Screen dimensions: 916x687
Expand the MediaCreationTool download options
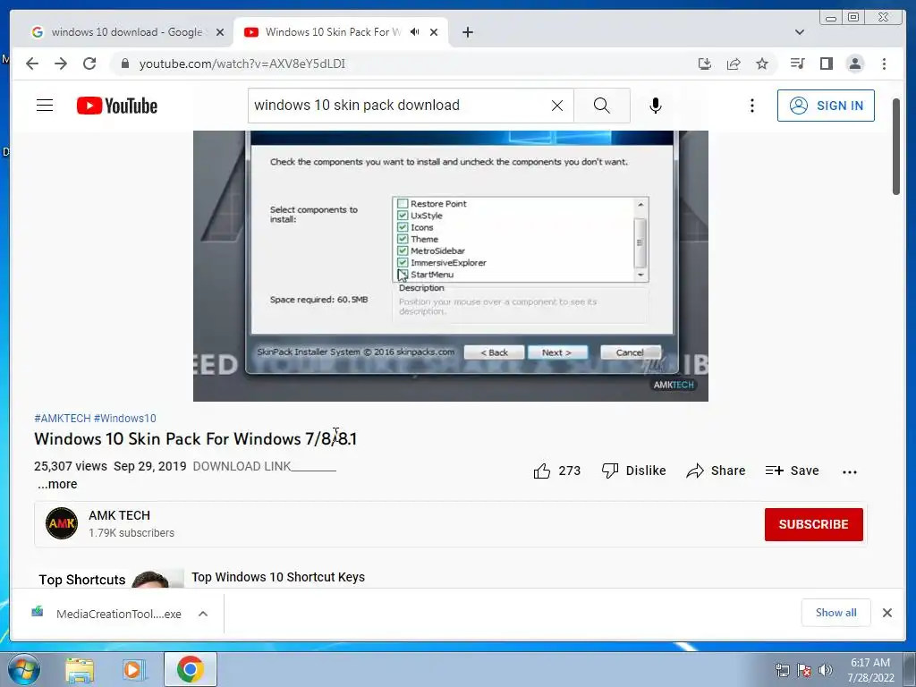[x=203, y=614]
